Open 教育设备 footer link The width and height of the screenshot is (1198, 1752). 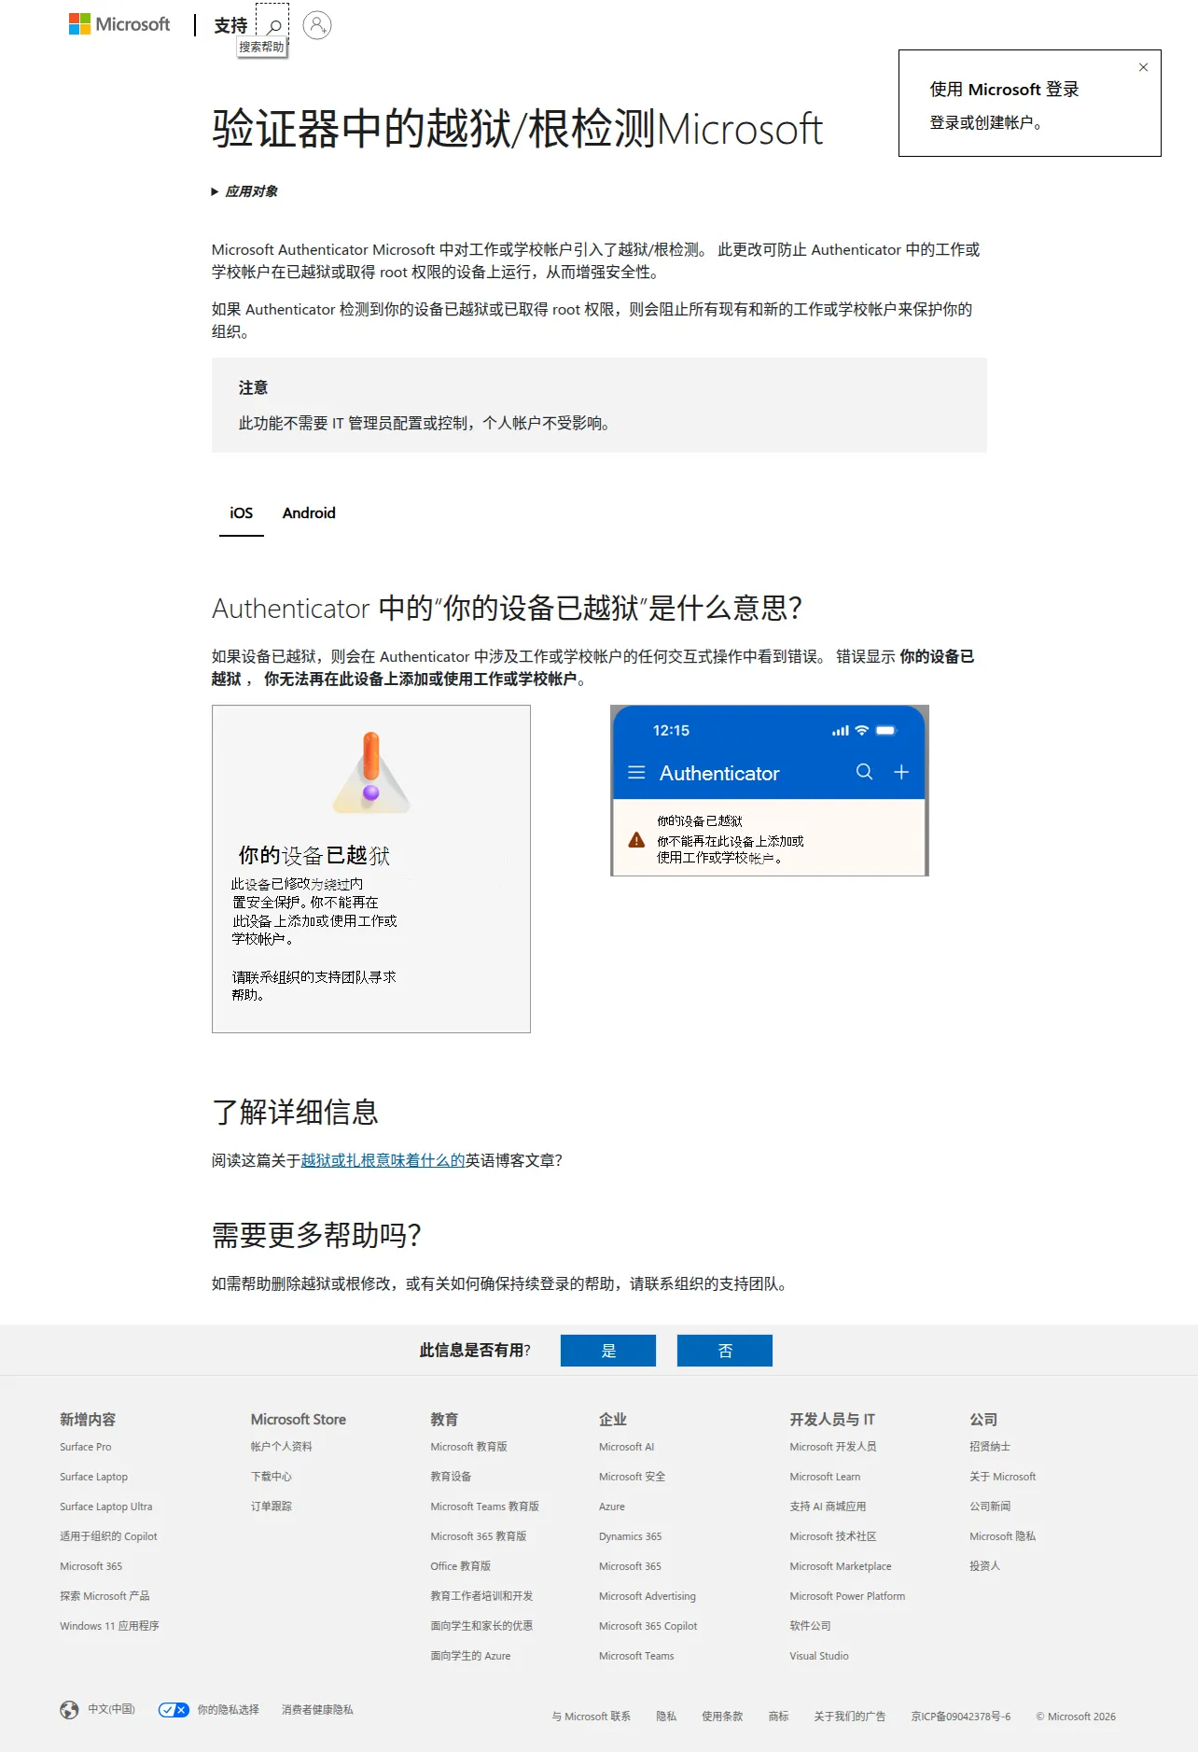pyautogui.click(x=452, y=1477)
